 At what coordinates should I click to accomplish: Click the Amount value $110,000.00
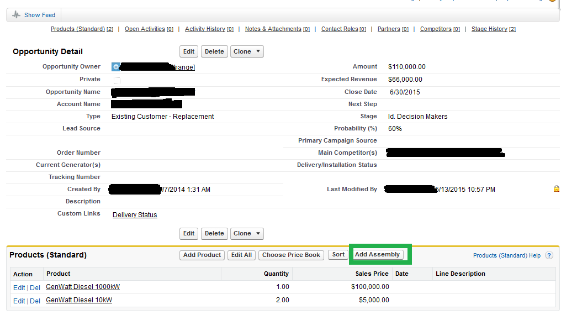coord(407,67)
